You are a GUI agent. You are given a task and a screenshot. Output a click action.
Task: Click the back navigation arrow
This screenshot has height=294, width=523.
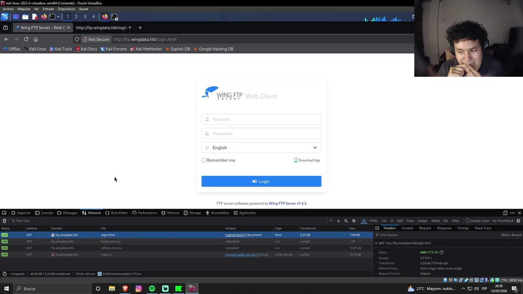coord(7,39)
